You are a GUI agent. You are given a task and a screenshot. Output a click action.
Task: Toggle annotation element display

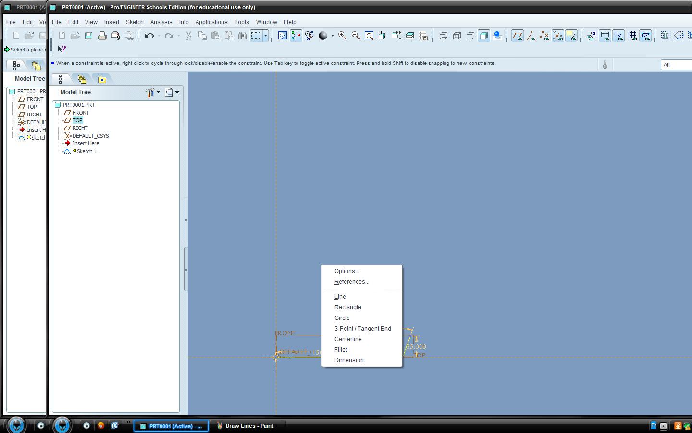(x=571, y=36)
